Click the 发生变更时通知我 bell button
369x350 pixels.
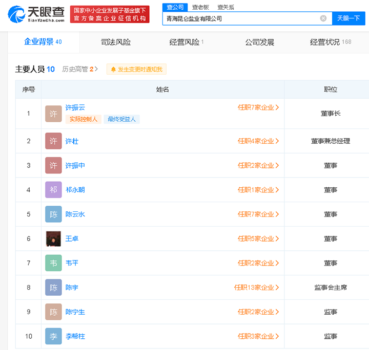coord(136,69)
